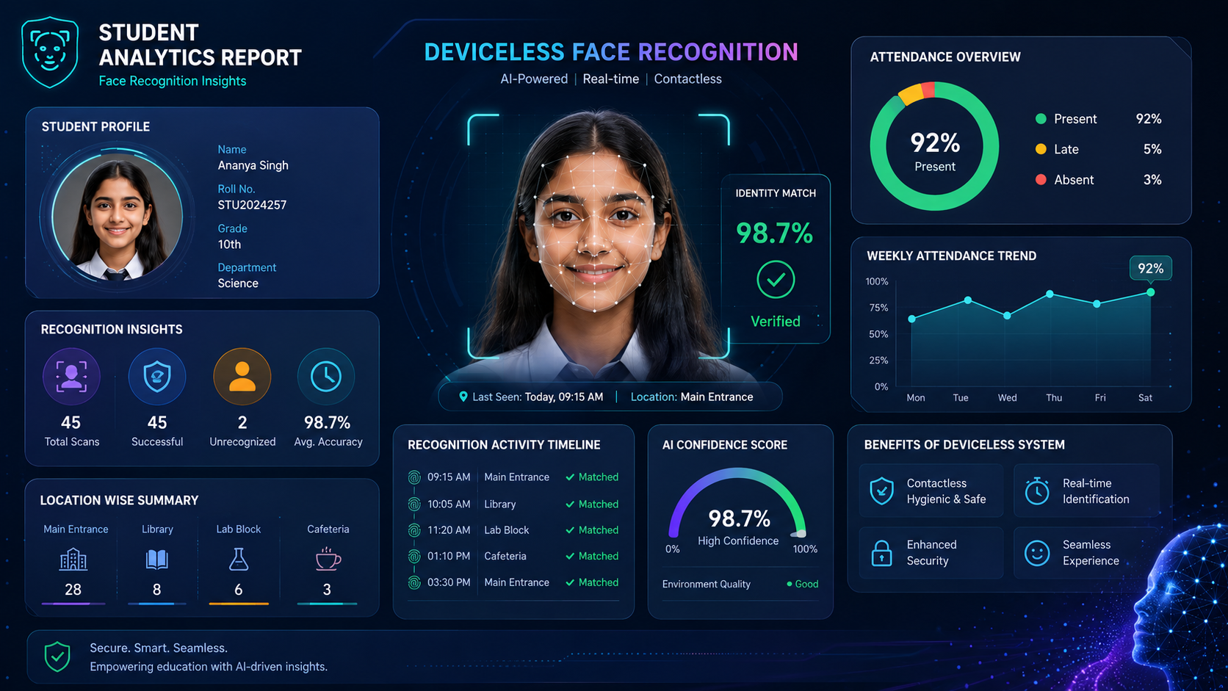This screenshot has width=1228, height=691.
Task: Click the Lab Block flask icon
Action: pyautogui.click(x=239, y=560)
